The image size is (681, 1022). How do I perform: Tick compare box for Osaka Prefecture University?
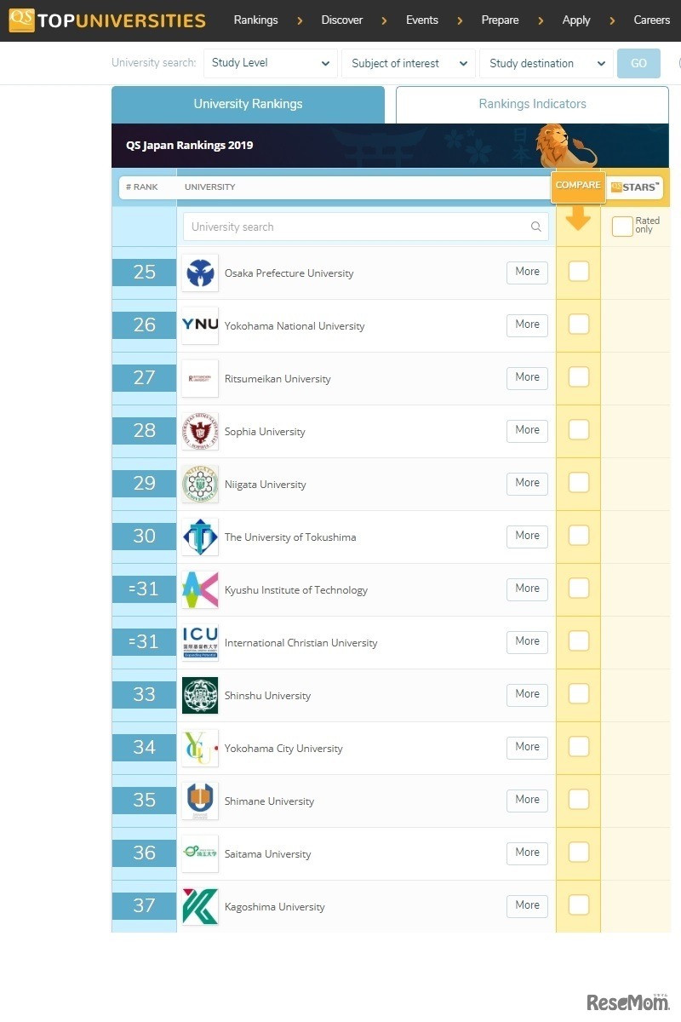tap(579, 272)
